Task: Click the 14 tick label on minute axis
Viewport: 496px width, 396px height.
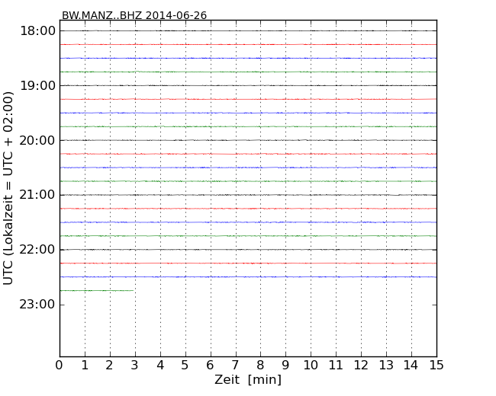Action: coord(411,365)
